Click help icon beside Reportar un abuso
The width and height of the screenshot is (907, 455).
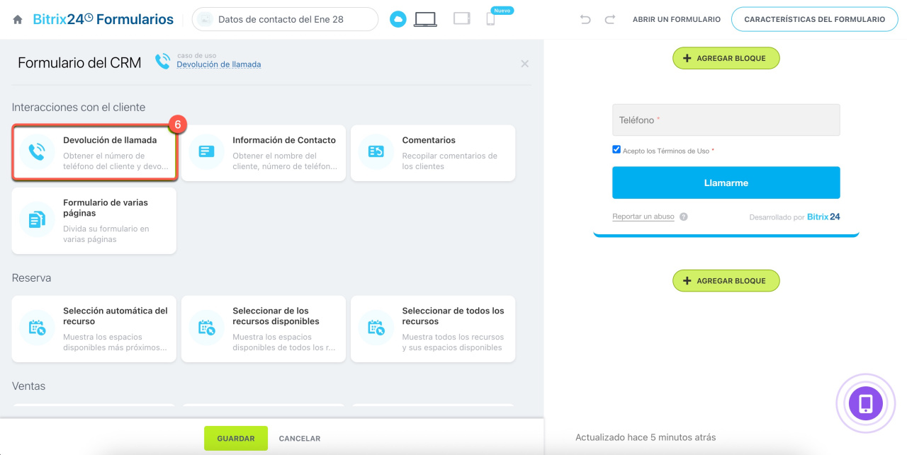point(683,217)
